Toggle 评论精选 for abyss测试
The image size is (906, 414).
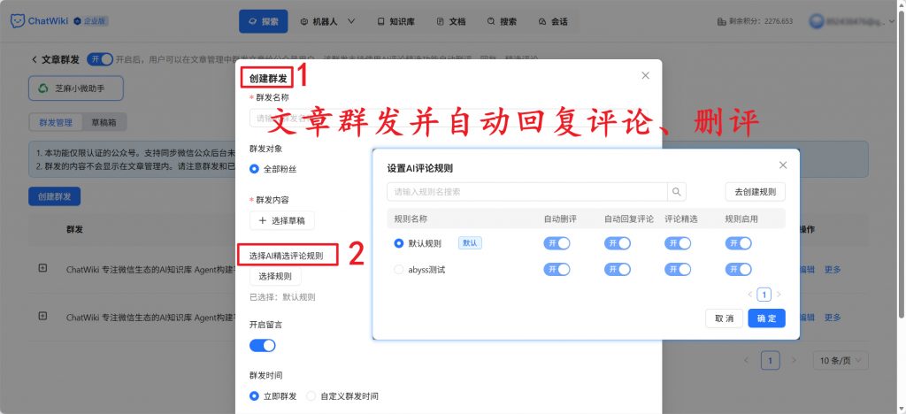click(678, 269)
